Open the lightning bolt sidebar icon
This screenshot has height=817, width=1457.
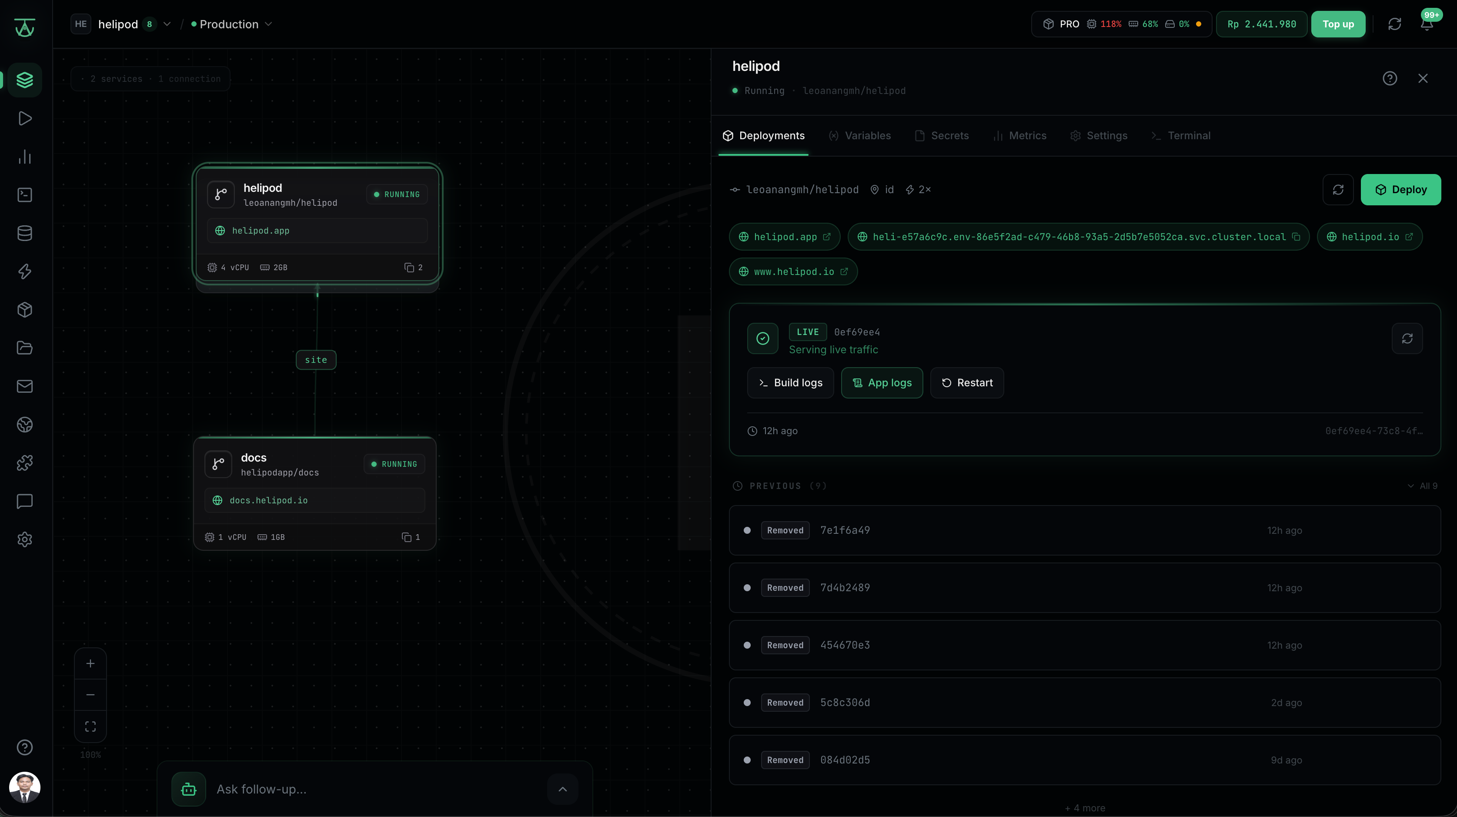[x=25, y=271]
